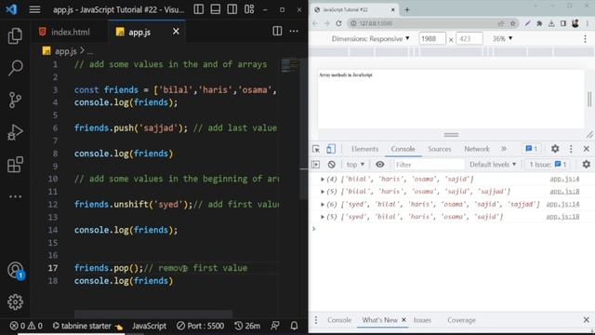
Task: Expand the array logged at app.js:14
Action: (x=323, y=205)
